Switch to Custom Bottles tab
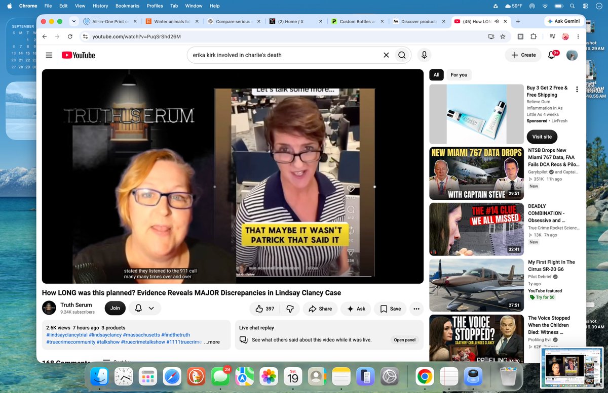Image resolution: width=608 pixels, height=393 pixels. coord(357,22)
